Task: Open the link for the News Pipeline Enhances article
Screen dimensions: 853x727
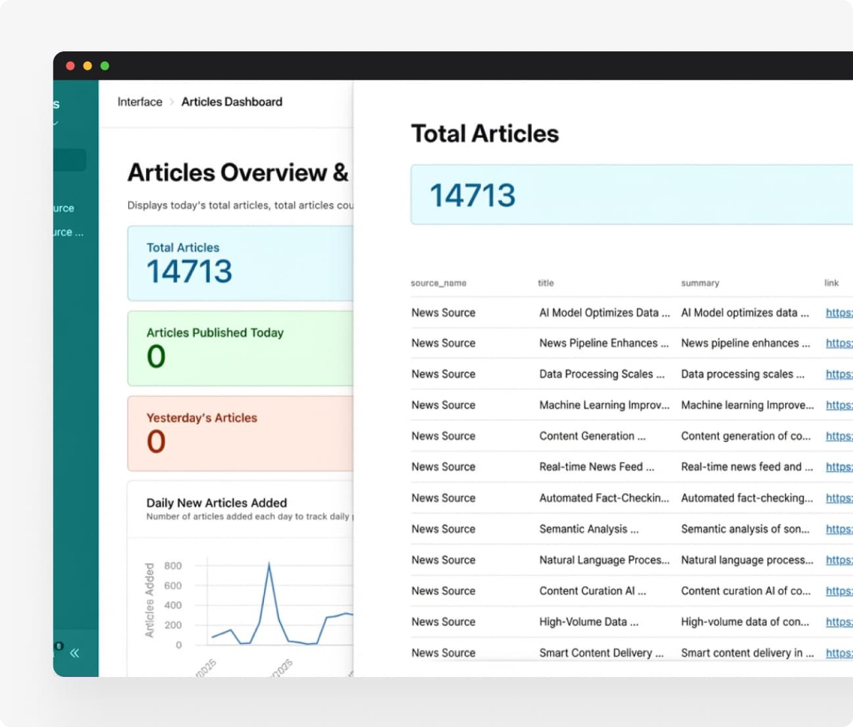Action: tap(838, 343)
